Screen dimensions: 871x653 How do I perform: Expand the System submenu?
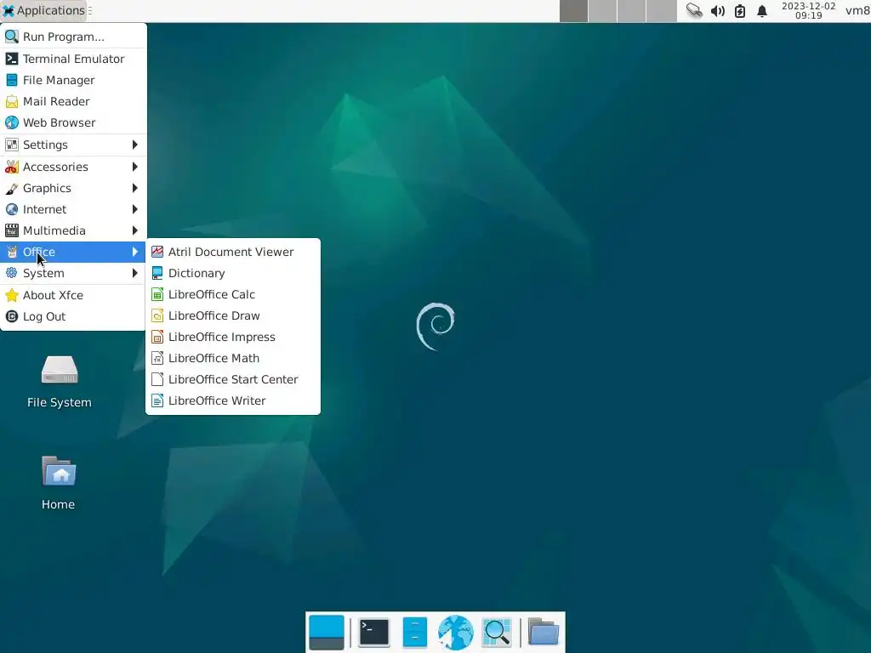[73, 273]
